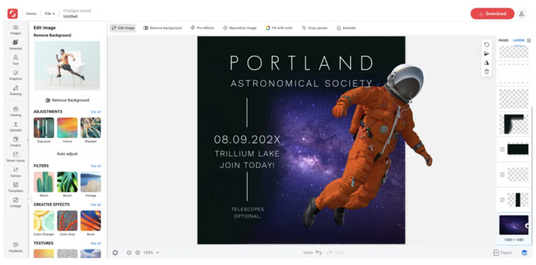Viewport: 536px width, 265px height.
Task: Open the Smart resize tool
Action: (15, 157)
